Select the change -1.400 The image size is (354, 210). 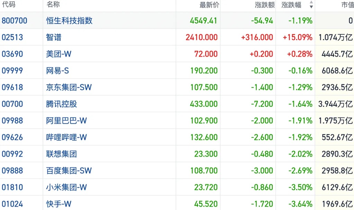tap(262, 87)
